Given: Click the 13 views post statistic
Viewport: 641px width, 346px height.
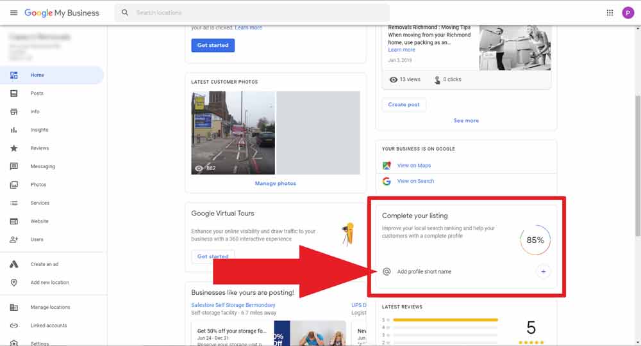Looking at the screenshot, I should (x=404, y=79).
